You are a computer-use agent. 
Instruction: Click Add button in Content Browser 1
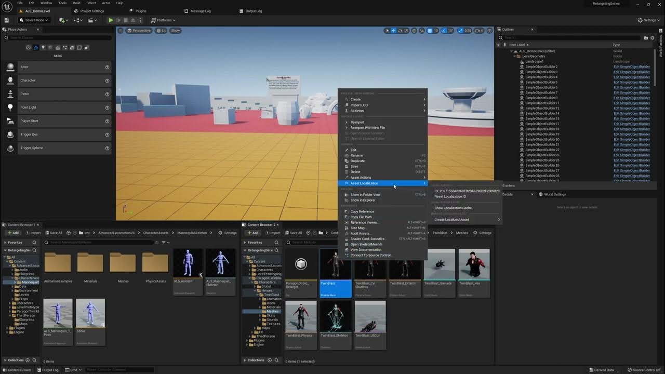pos(12,233)
